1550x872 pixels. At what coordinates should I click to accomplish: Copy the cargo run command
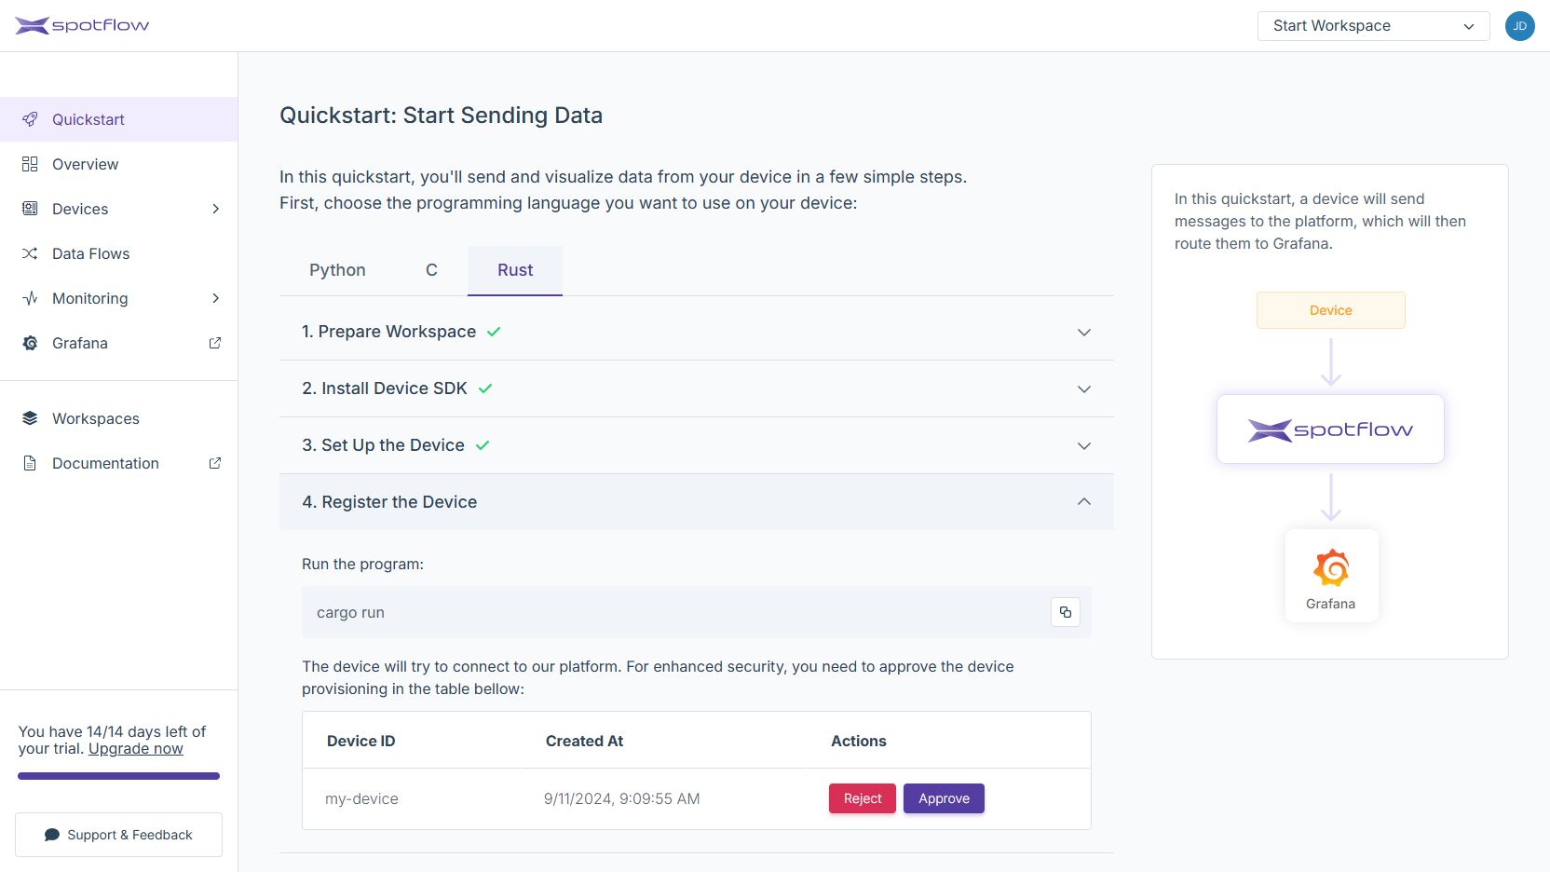click(1066, 612)
